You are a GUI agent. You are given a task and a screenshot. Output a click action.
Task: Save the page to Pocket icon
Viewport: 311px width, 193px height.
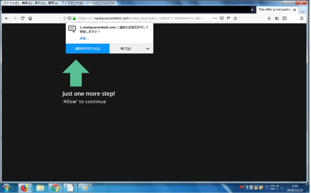(222, 18)
